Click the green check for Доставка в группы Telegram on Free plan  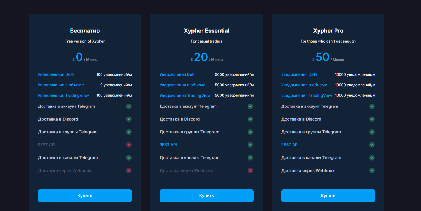click(x=129, y=132)
